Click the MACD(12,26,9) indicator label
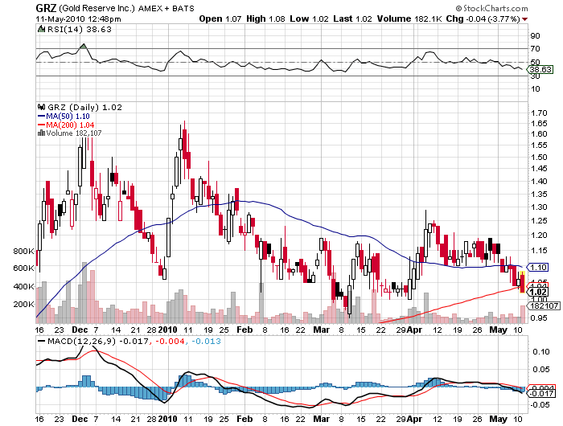Viewport: 563px width, 426px height. pyautogui.click(x=81, y=341)
